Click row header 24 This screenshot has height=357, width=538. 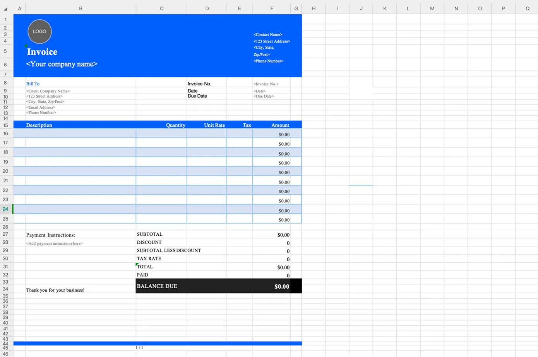pos(5,209)
